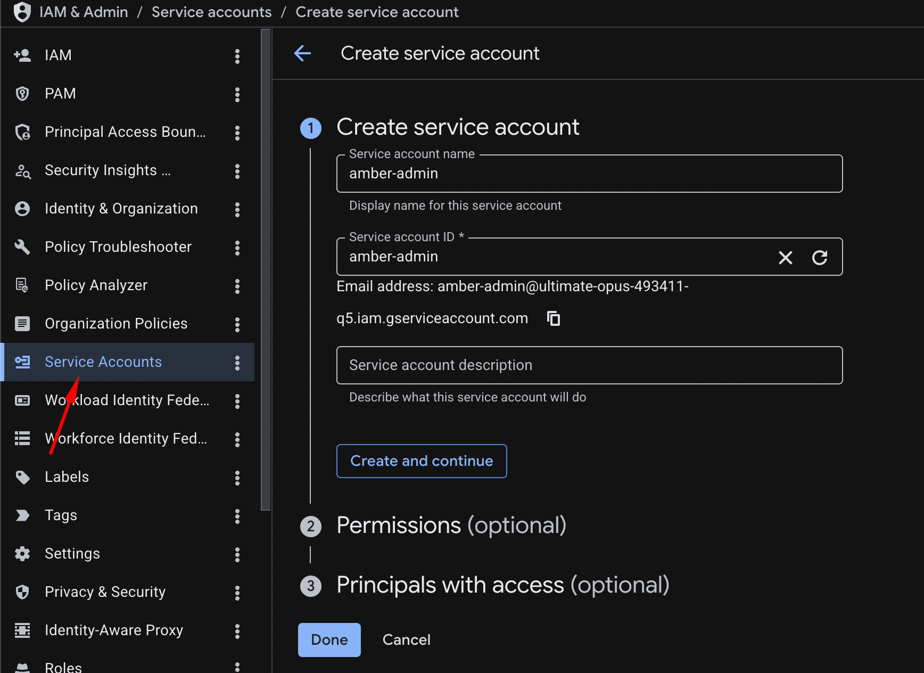Click the Workforce Identity Federation list icon
The width and height of the screenshot is (924, 673).
pyautogui.click(x=22, y=439)
